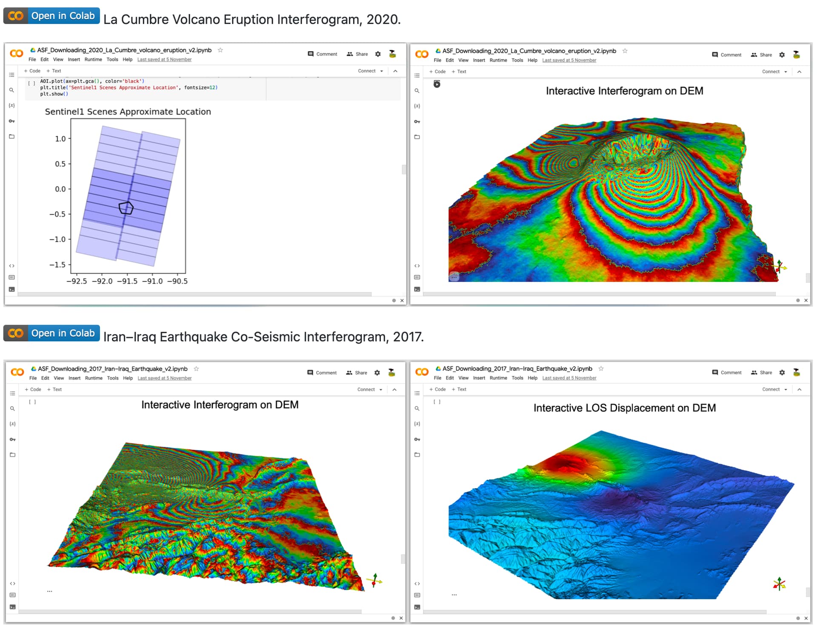Open notebook search with the magnifier icon
This screenshot has height=629, width=817.
[11, 90]
